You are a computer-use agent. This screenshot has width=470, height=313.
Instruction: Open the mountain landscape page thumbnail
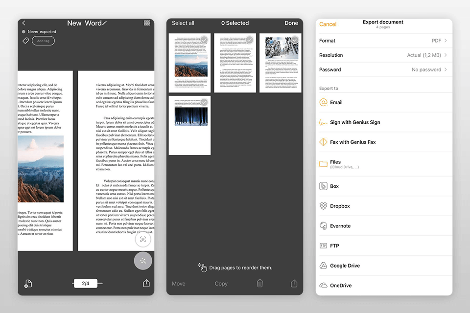point(190,63)
